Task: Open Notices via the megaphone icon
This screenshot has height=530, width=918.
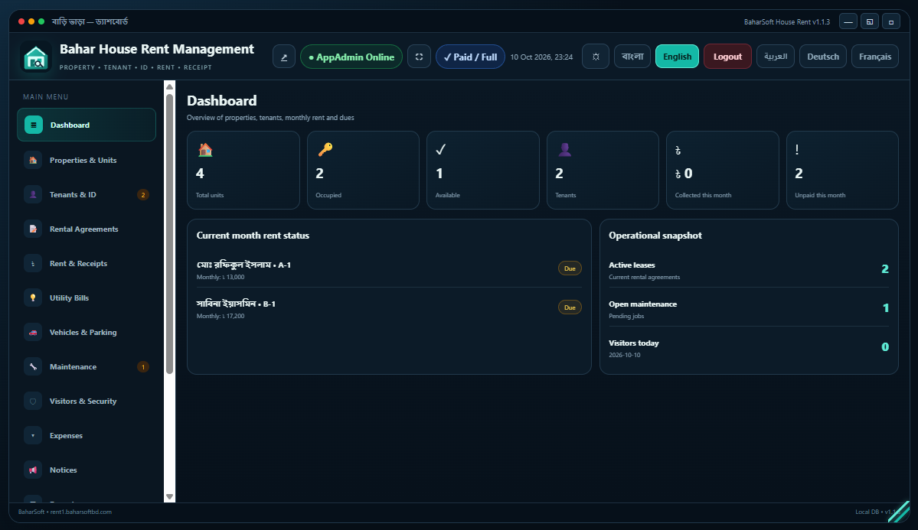Action: click(x=33, y=470)
